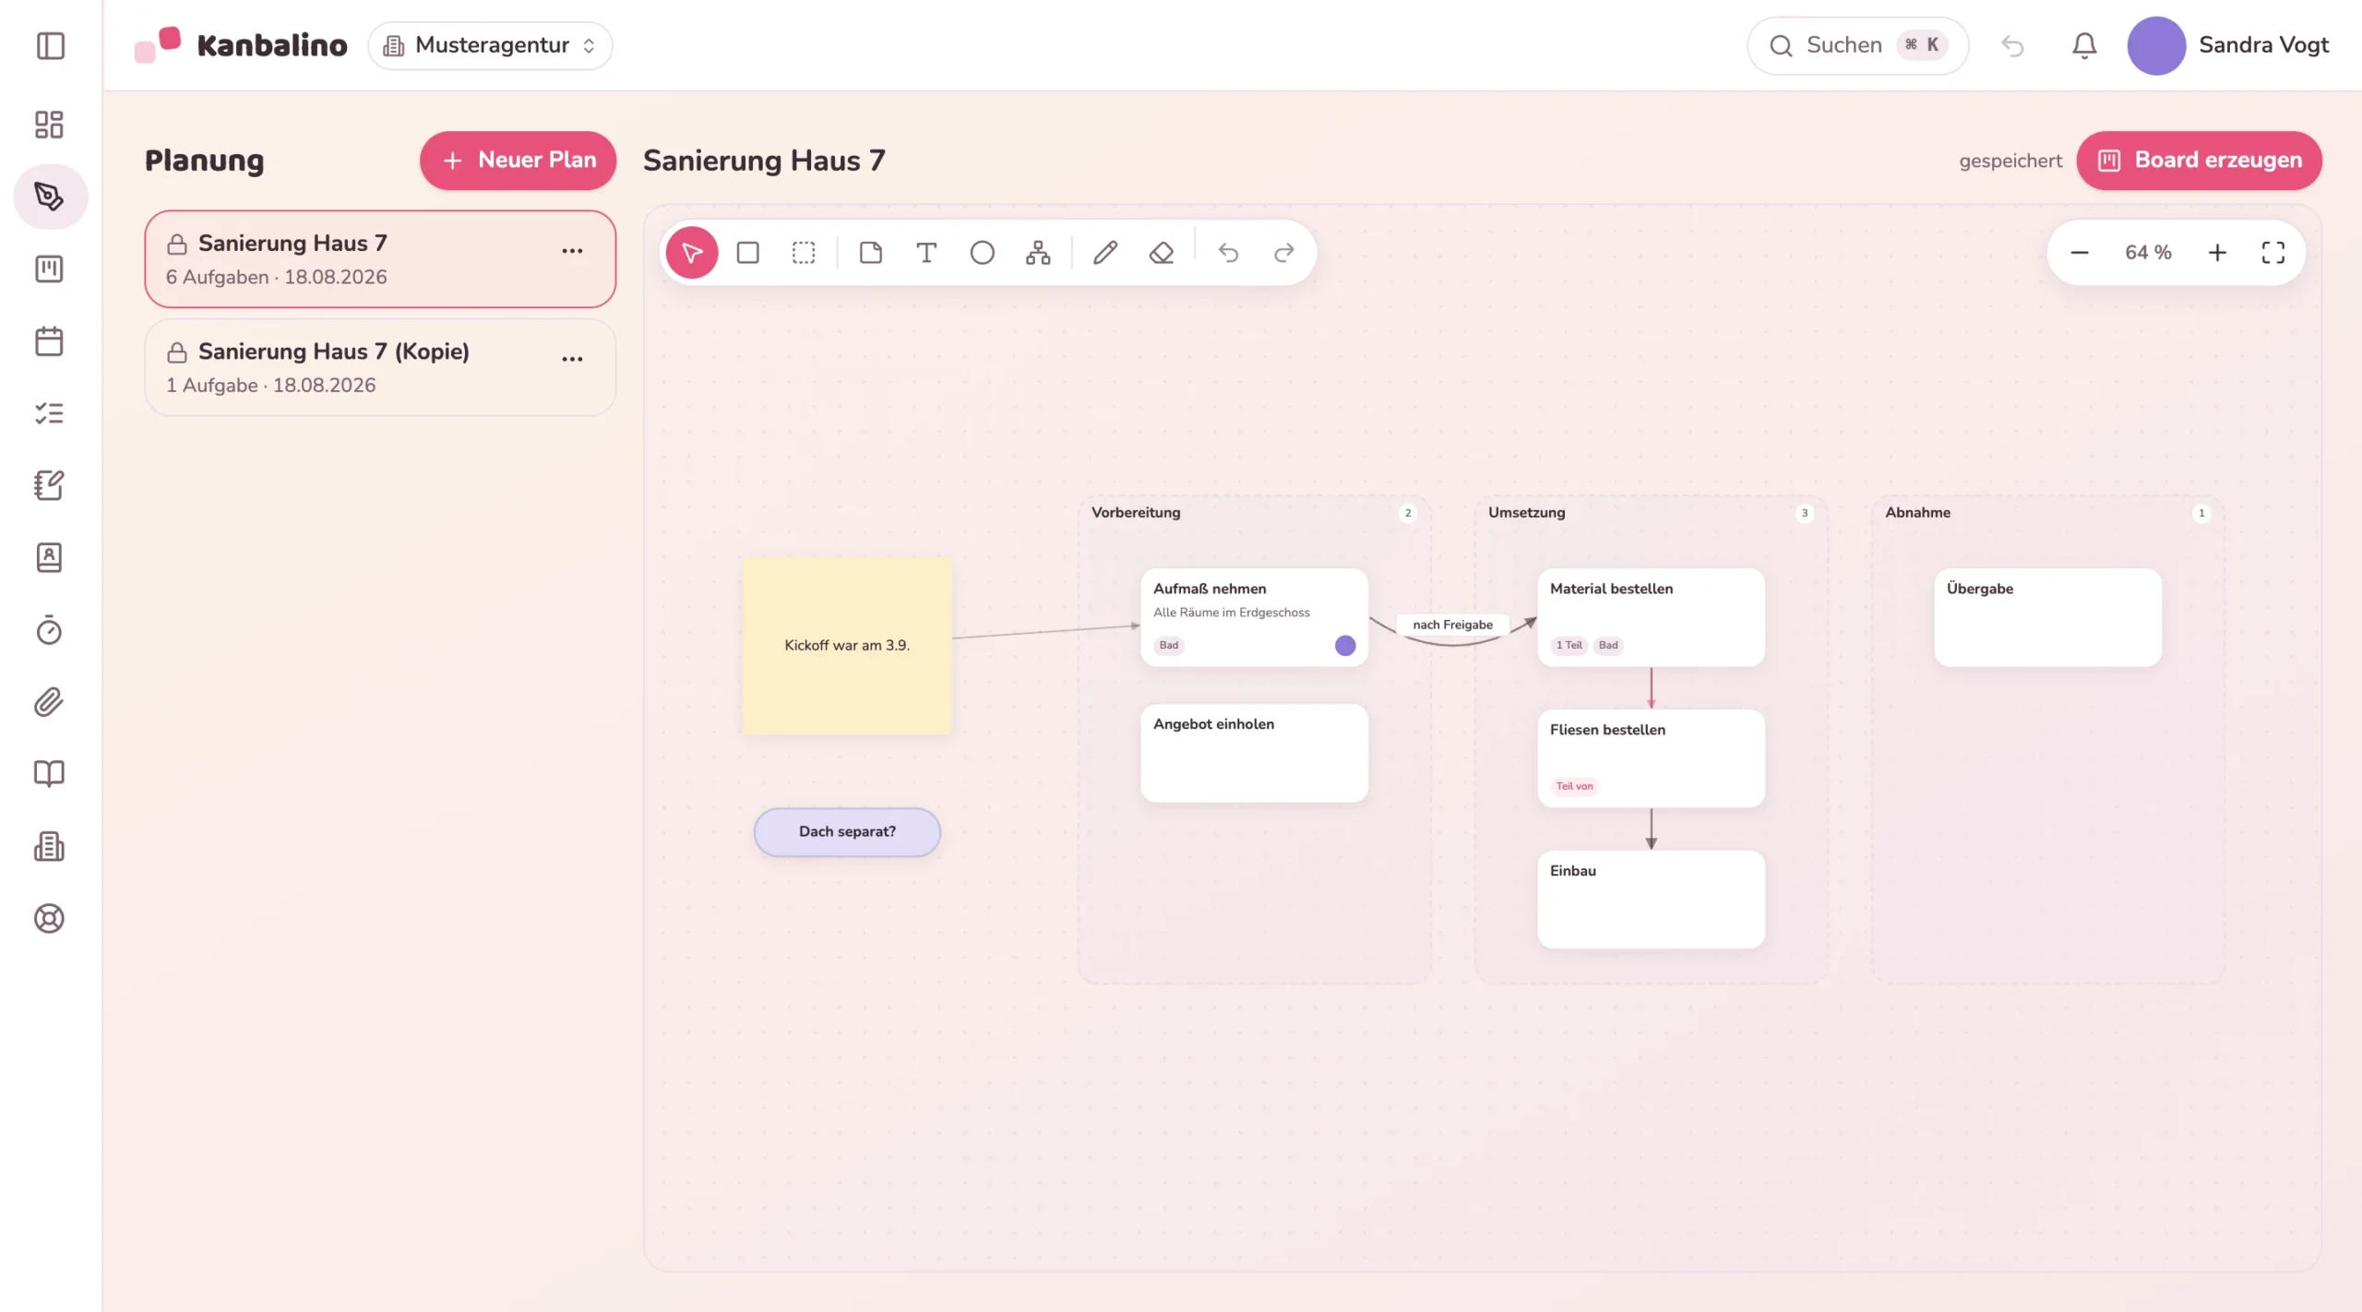2362x1312 pixels.
Task: Select the Text tool
Action: click(x=926, y=253)
